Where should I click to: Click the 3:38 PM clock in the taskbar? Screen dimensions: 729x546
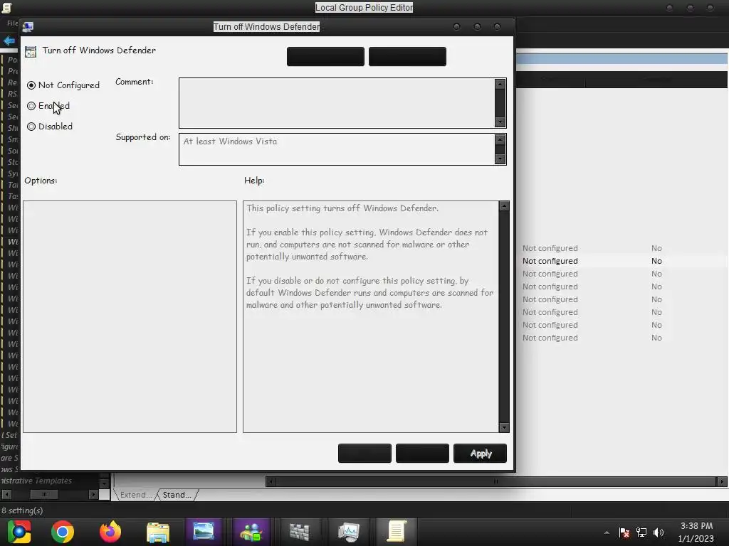click(x=696, y=526)
